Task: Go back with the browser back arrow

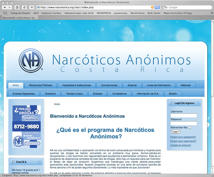Action: tap(5, 7)
